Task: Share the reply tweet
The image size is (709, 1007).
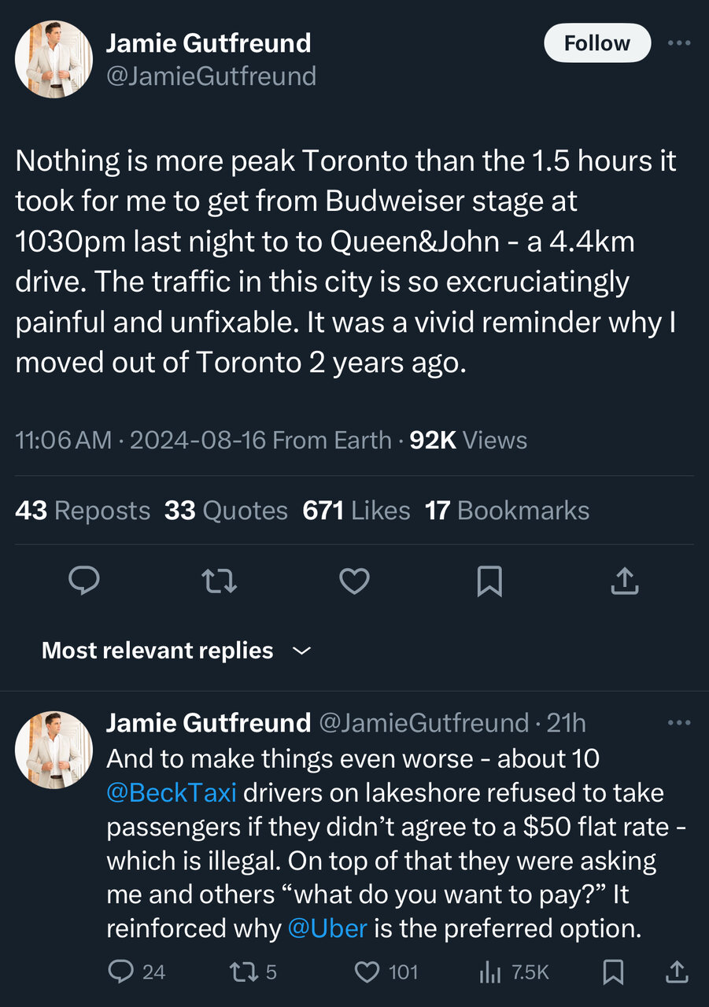Action: 677,972
